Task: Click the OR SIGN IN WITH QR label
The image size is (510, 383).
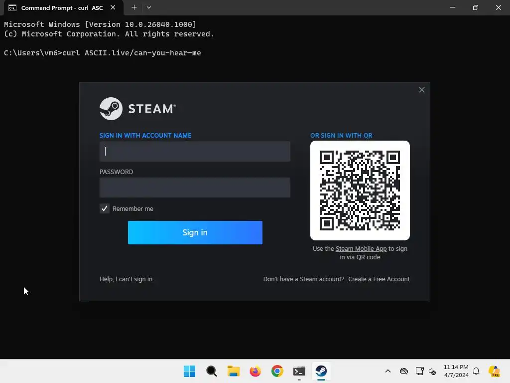Action: pyautogui.click(x=341, y=136)
